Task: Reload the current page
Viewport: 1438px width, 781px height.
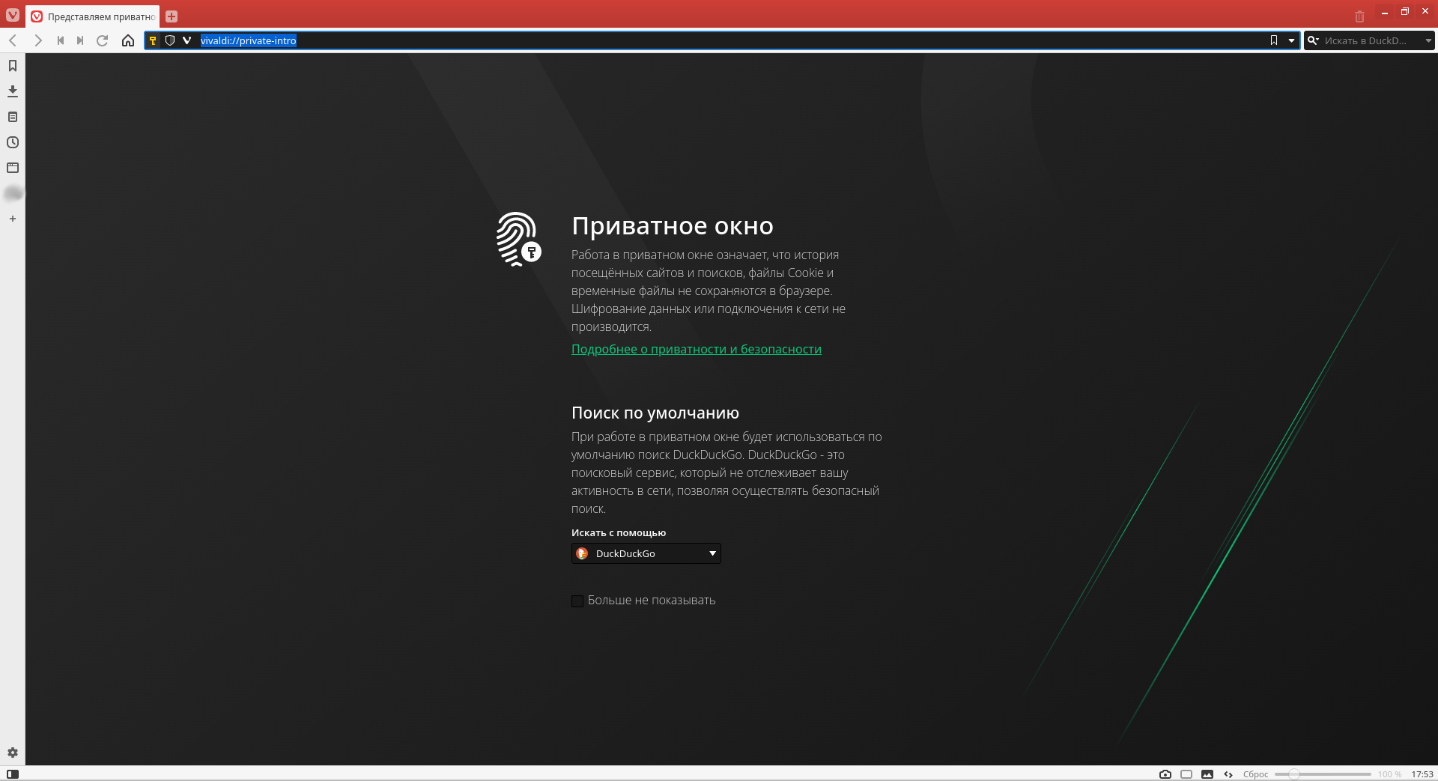Action: pyautogui.click(x=103, y=40)
